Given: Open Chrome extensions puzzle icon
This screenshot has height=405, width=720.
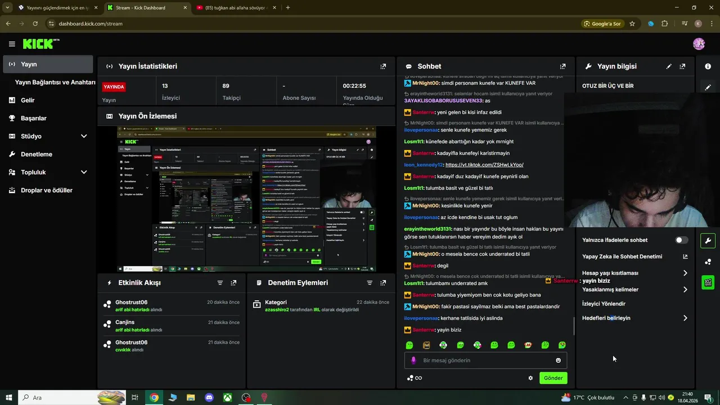Looking at the screenshot, I should click(665, 24).
